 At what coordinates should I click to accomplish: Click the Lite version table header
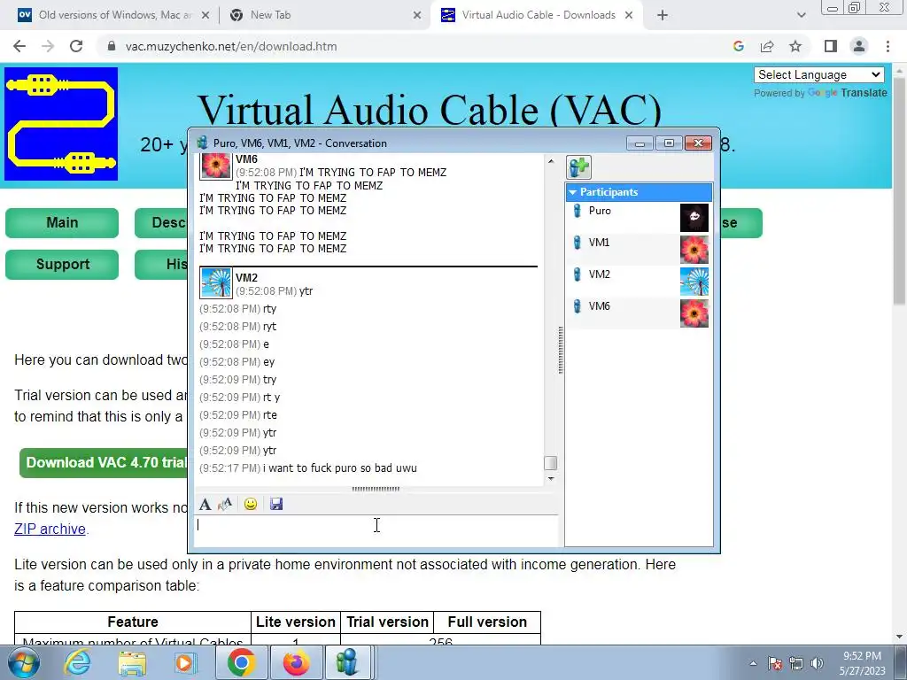pyautogui.click(x=296, y=622)
